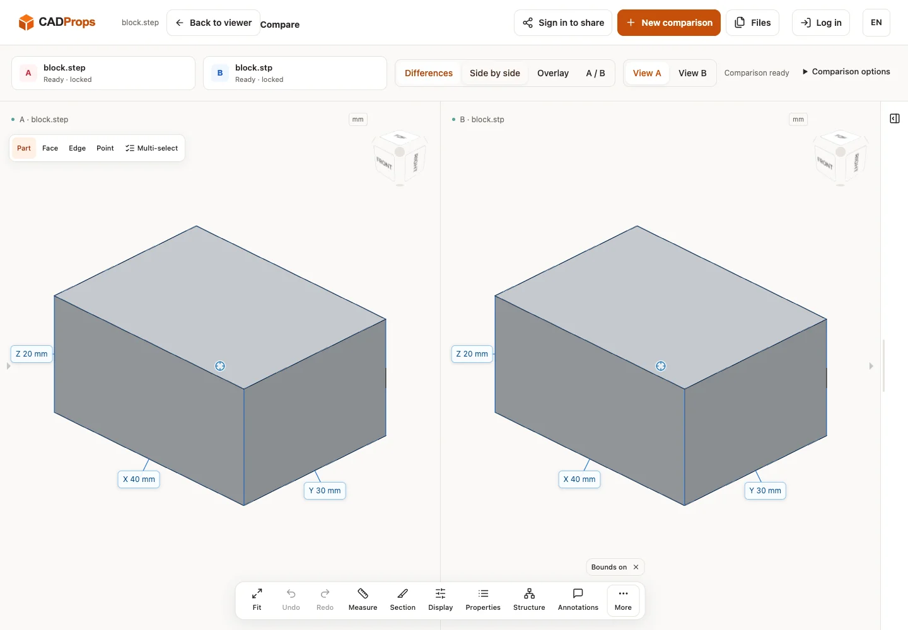Screen dimensions: 908x630
Task: Open the More tools menu
Action: [623, 600]
